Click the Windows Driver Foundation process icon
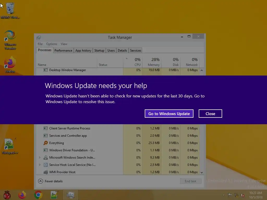 pos(45,150)
